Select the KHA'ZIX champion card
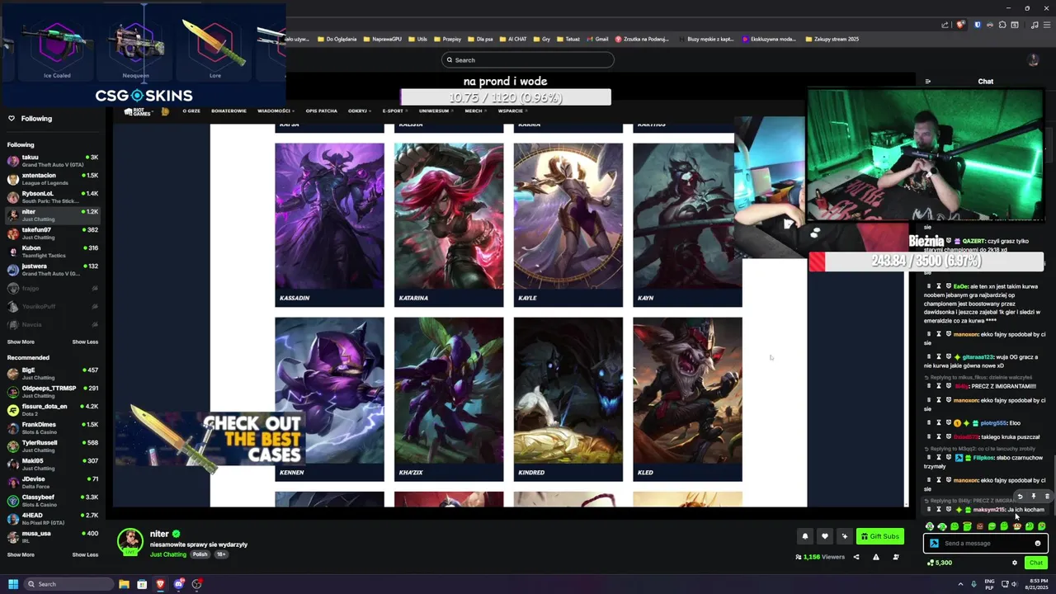The height and width of the screenshot is (594, 1056). [x=449, y=399]
